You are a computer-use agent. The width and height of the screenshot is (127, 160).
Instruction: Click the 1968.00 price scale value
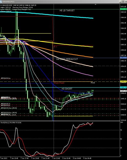pos(123,17)
